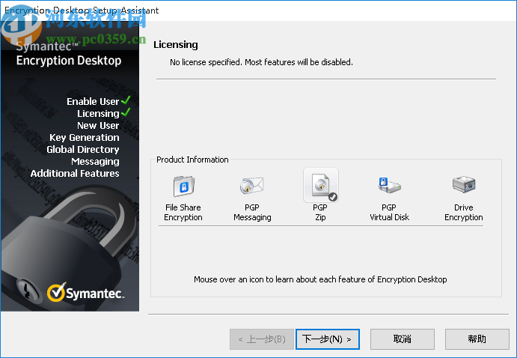Click the green checkmark next to Enable User
The image size is (517, 358).
126,100
